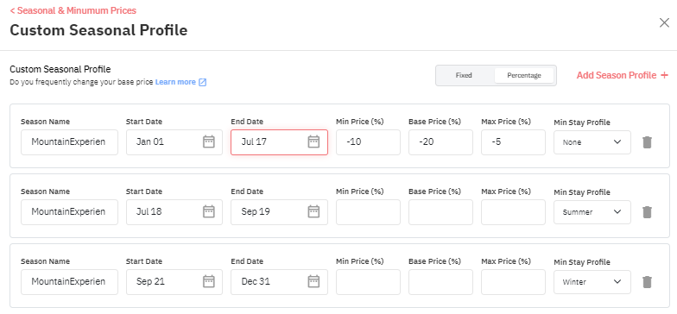Screen dimensions: 677x314
Task: Click empty Max Price field in Summer row
Action: pyautogui.click(x=513, y=212)
